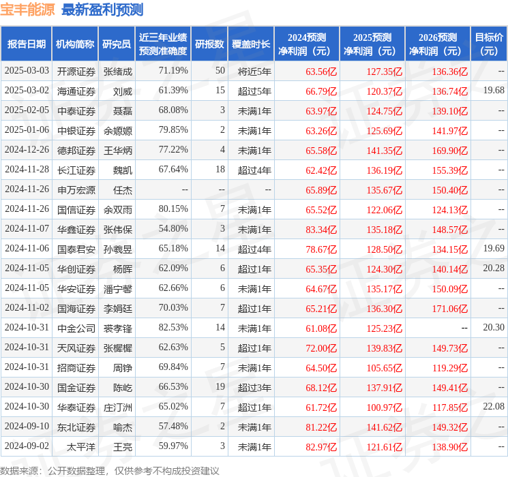Click institution 国海证券
The height and width of the screenshot is (477, 508).
[76, 309]
